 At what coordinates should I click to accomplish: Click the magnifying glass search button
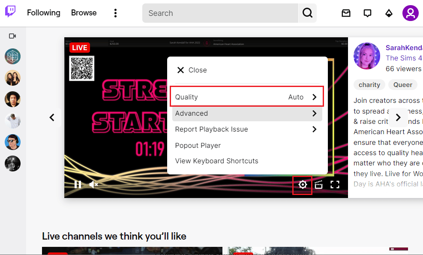click(308, 13)
